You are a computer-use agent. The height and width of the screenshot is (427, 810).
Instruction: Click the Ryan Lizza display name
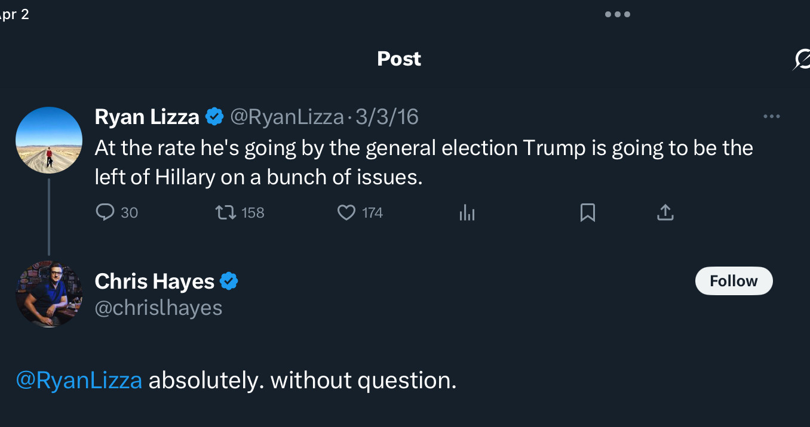[x=147, y=117]
